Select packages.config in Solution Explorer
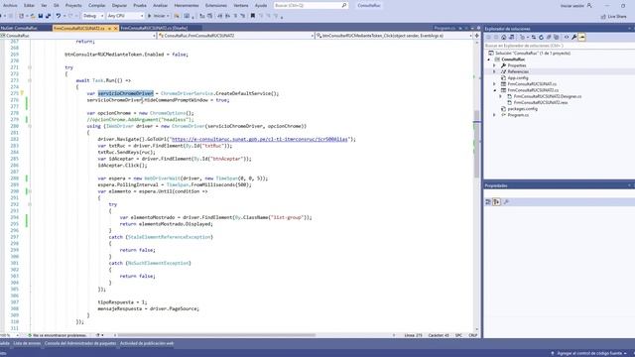The height and width of the screenshot is (357, 635). 523,109
